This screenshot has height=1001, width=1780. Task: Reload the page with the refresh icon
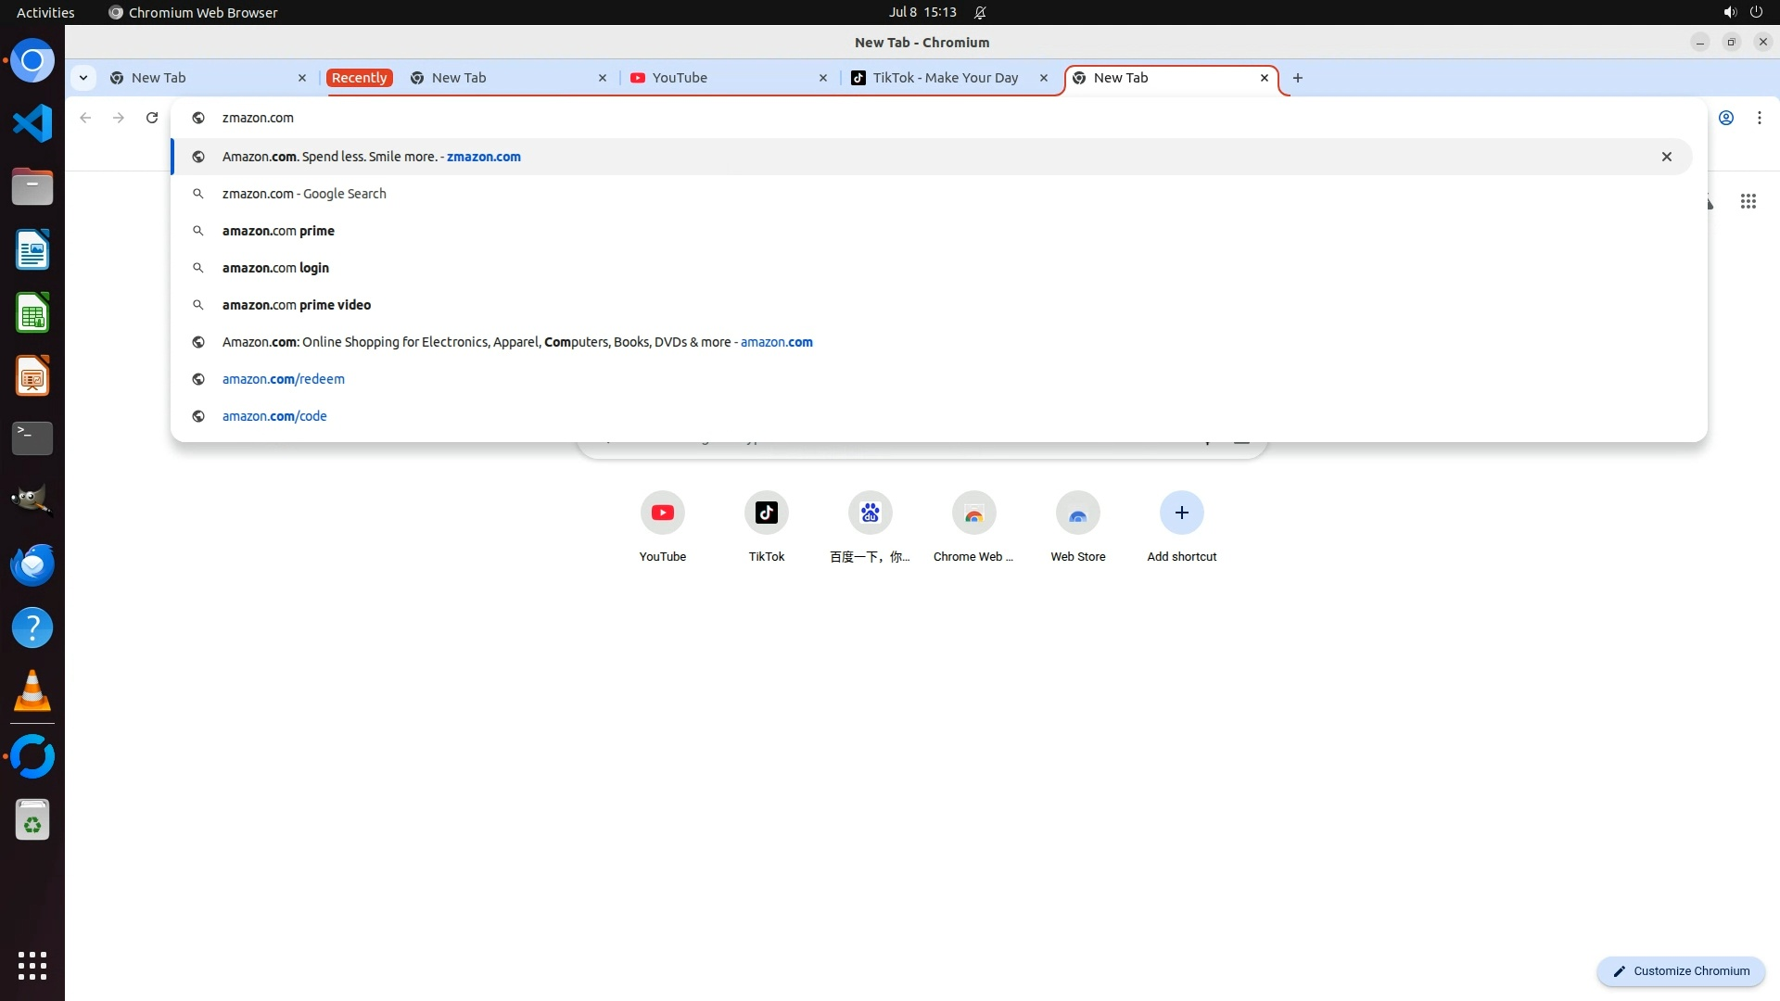[x=152, y=118]
